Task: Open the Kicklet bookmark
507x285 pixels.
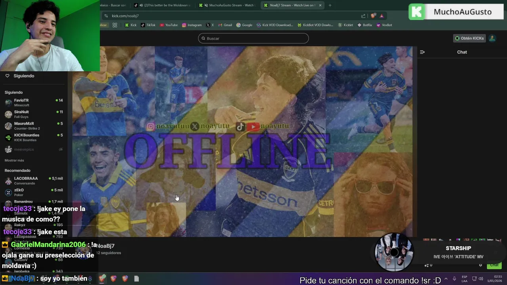Action: [x=345, y=25]
